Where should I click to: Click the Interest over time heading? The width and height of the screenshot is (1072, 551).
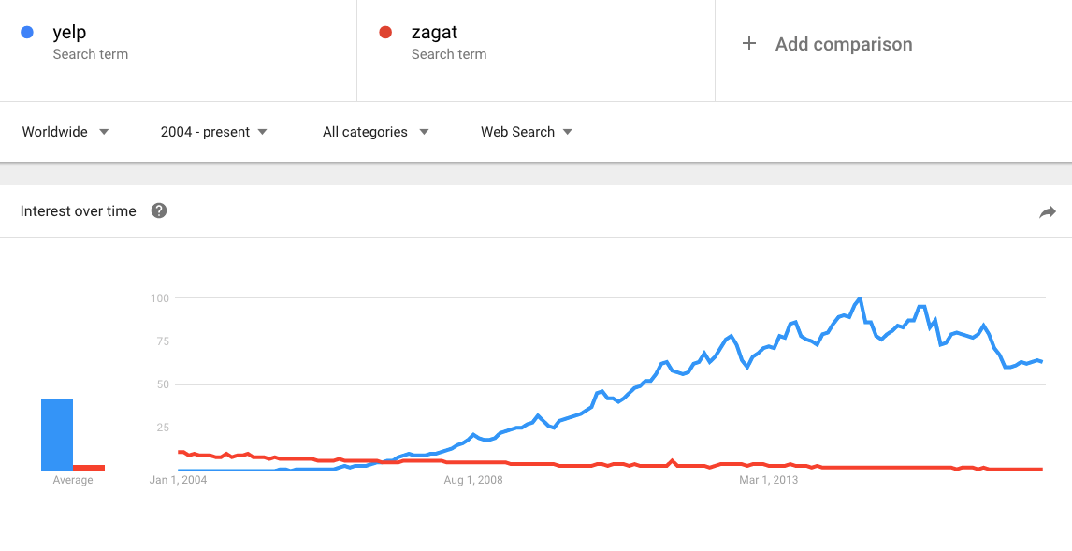[x=78, y=210]
